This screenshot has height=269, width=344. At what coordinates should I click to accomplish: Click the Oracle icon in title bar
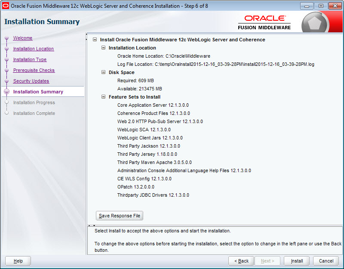(x=5, y=6)
